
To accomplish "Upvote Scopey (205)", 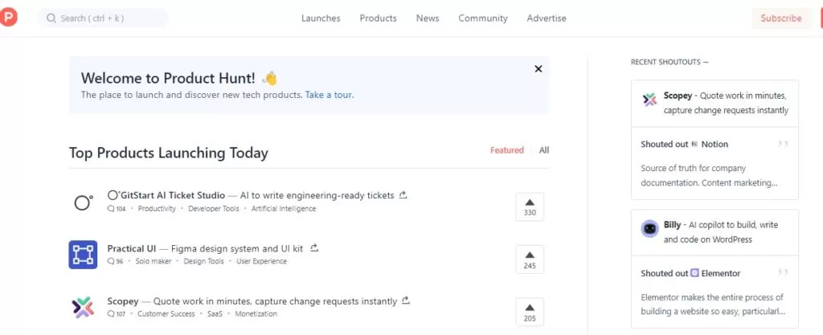I will [530, 312].
